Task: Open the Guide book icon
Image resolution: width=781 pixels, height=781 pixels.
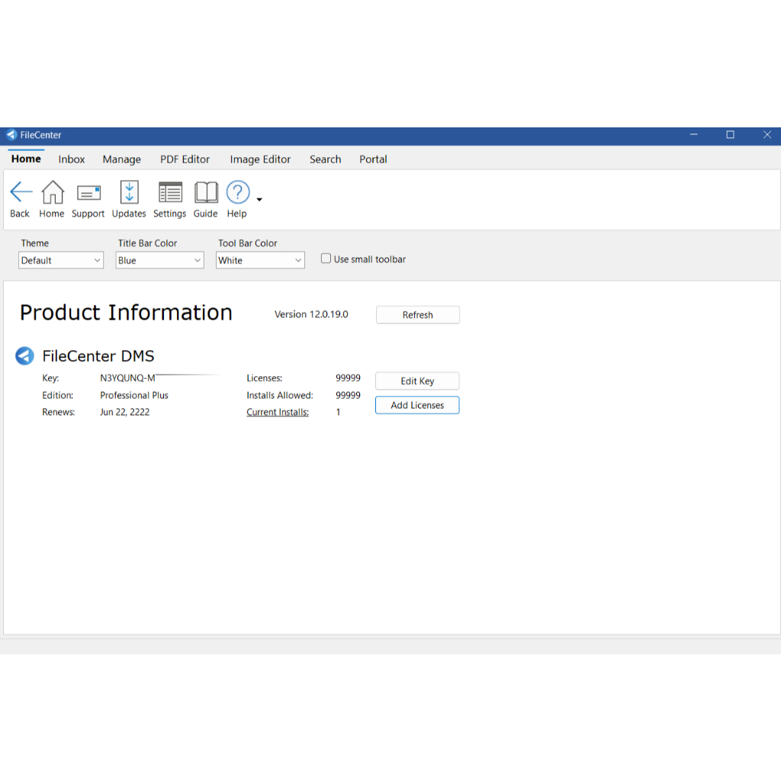Action: click(206, 193)
